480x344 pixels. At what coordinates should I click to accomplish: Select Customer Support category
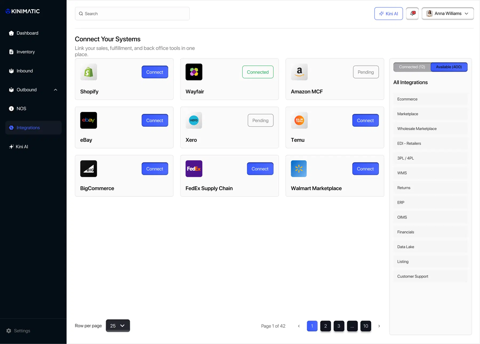tap(430, 276)
